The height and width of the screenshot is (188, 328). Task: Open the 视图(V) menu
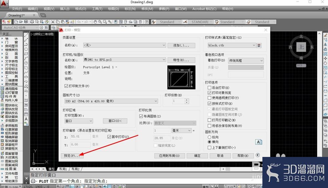tap(49, 9)
